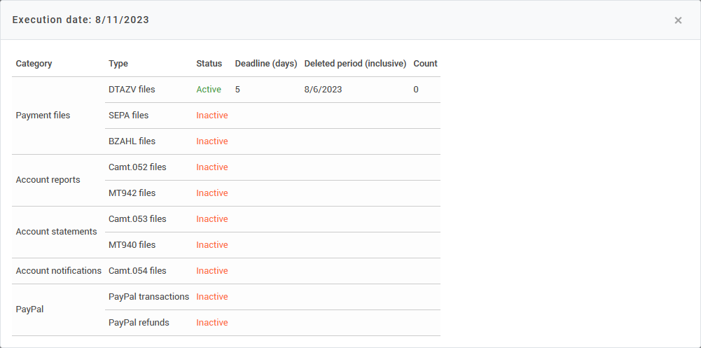Click the Type column header
This screenshot has height=348, width=701.
click(118, 64)
